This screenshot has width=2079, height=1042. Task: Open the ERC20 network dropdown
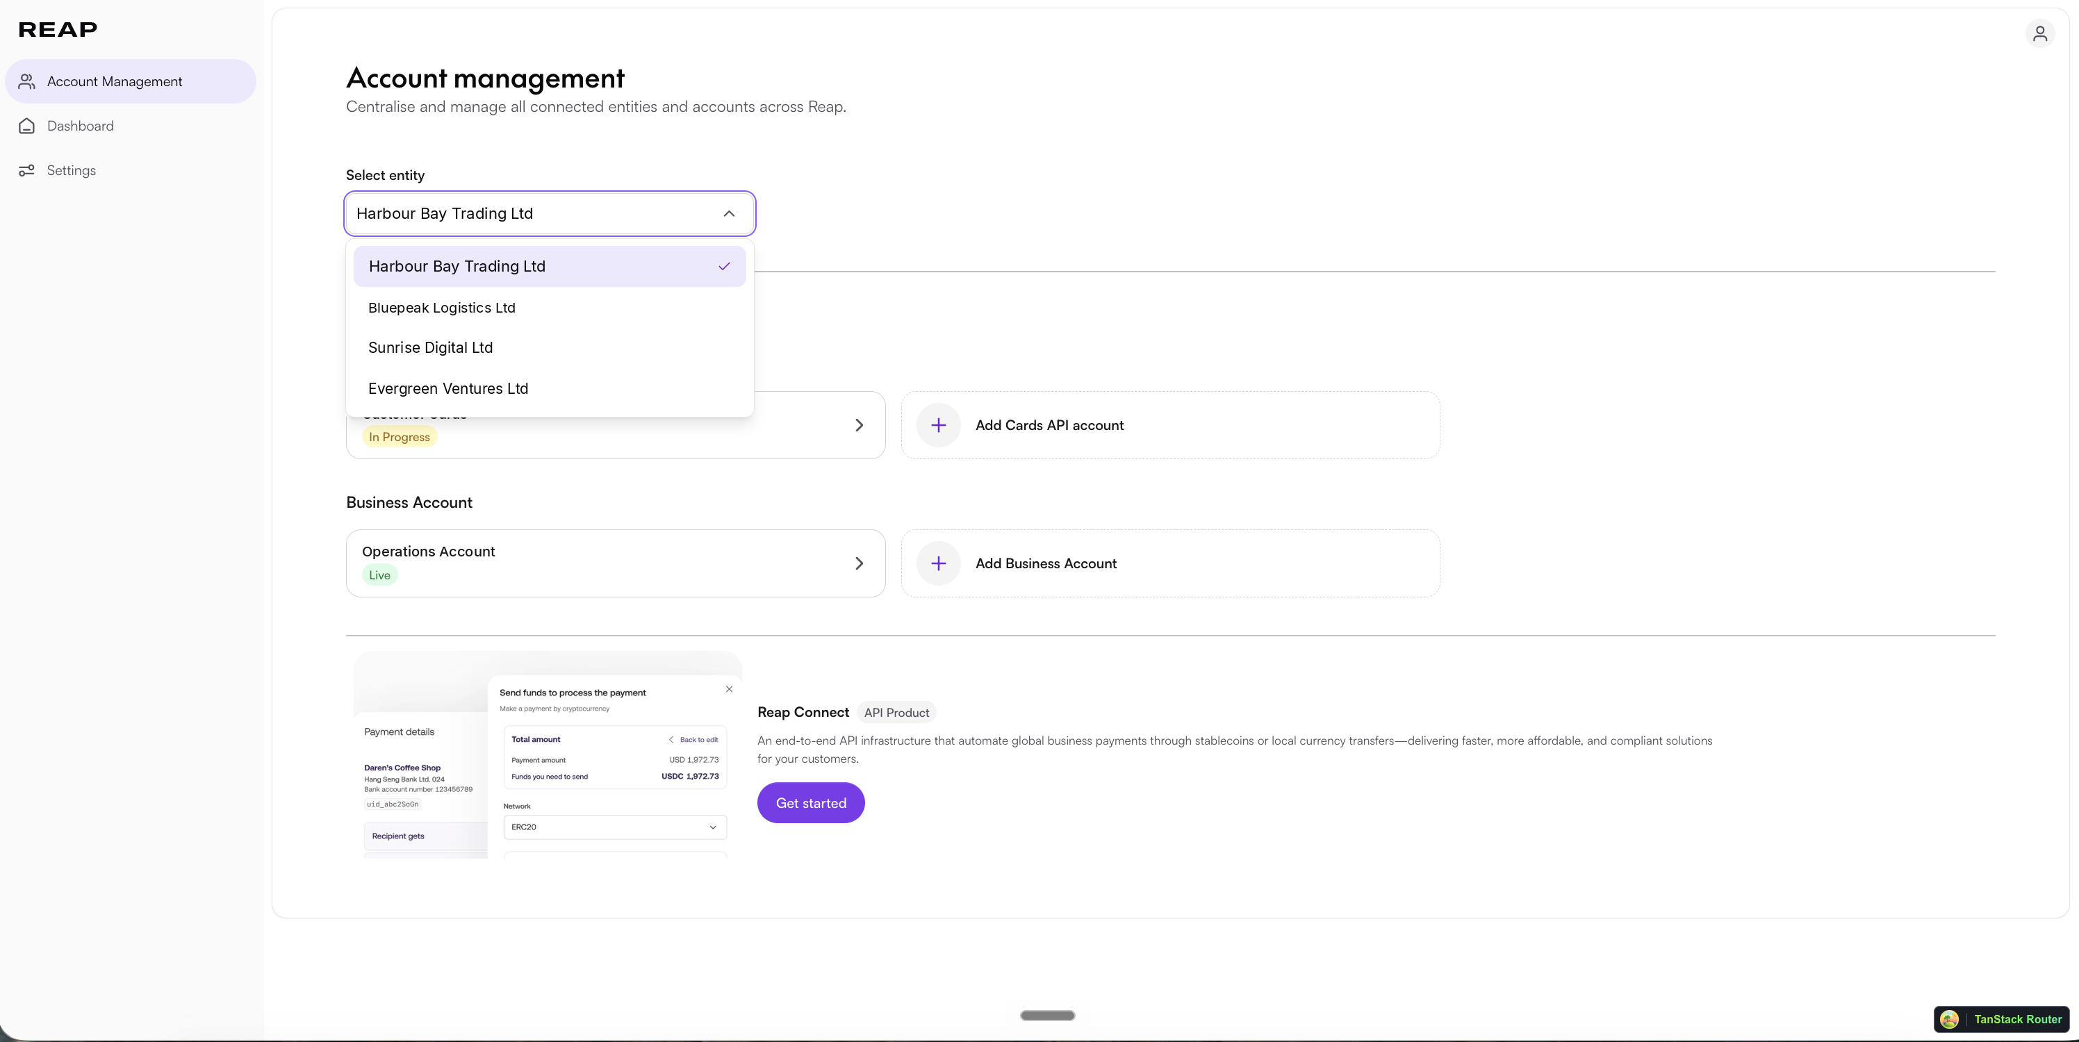pyautogui.click(x=615, y=827)
